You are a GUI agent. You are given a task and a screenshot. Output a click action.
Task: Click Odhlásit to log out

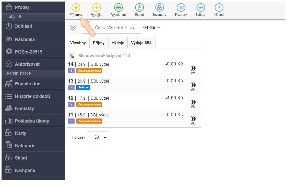click(23, 26)
